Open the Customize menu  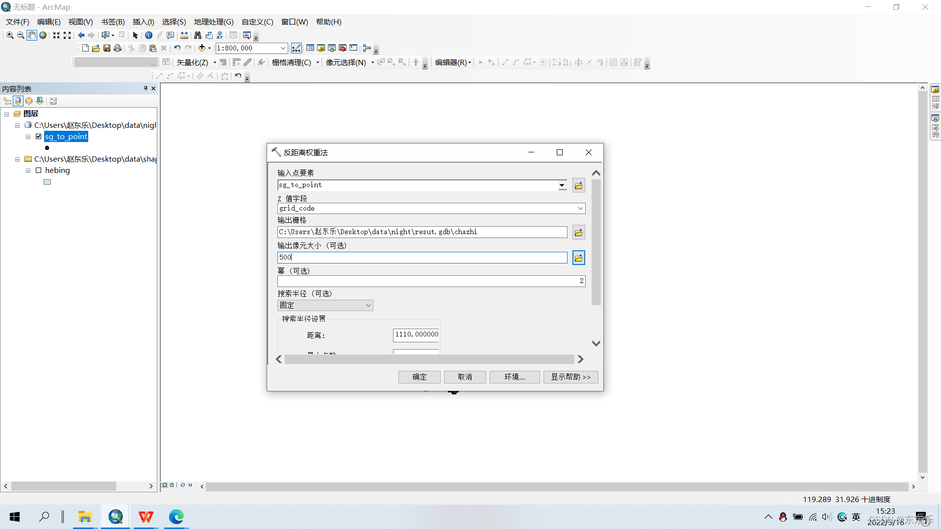[257, 22]
